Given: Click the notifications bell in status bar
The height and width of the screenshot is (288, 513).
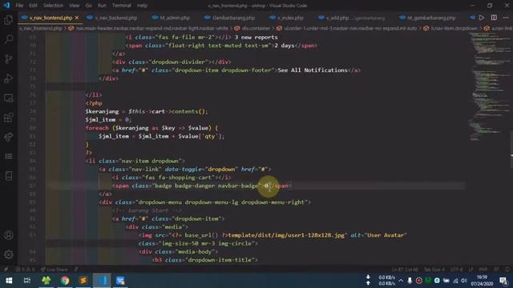Looking at the screenshot, I should (507, 270).
